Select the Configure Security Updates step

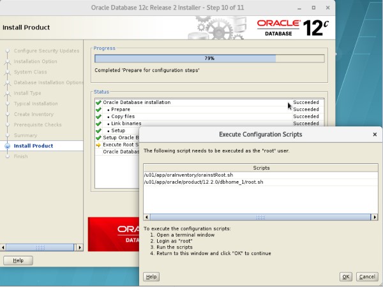[x=47, y=51]
